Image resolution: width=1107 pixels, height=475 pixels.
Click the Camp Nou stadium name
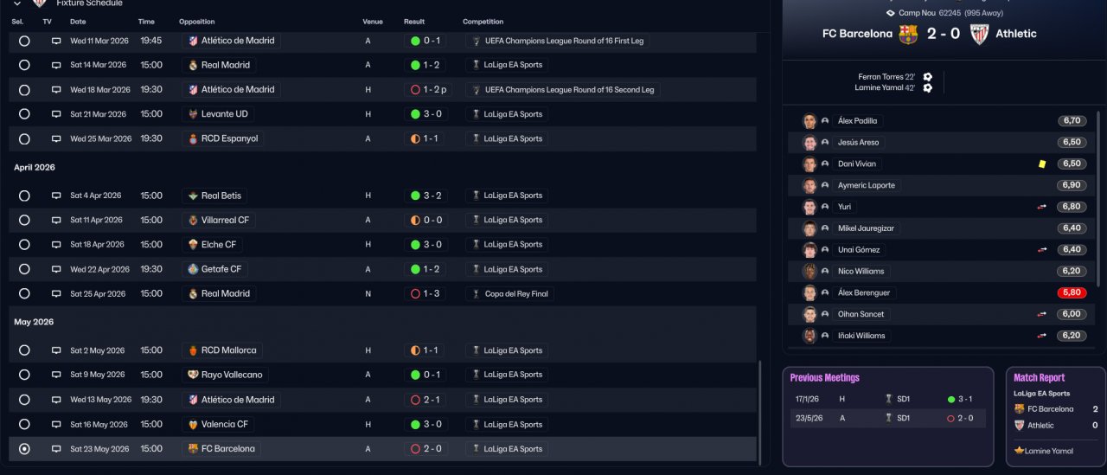919,13
